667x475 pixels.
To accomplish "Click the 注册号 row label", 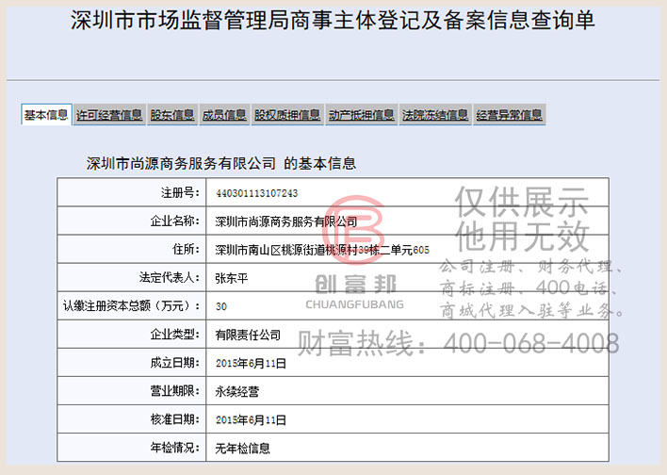I will [x=180, y=193].
